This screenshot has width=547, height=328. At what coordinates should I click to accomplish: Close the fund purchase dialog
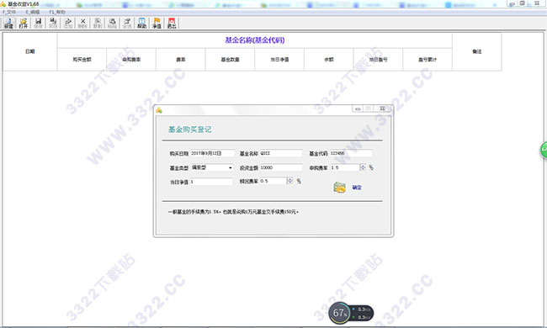tap(382, 108)
